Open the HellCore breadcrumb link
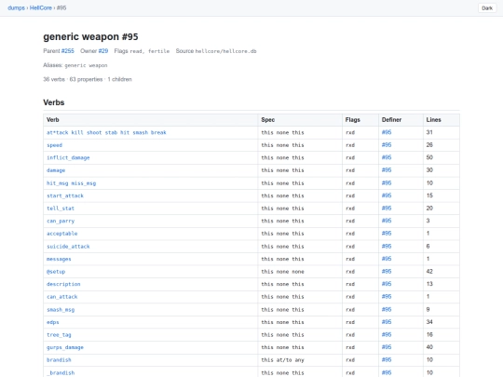 pyautogui.click(x=41, y=8)
